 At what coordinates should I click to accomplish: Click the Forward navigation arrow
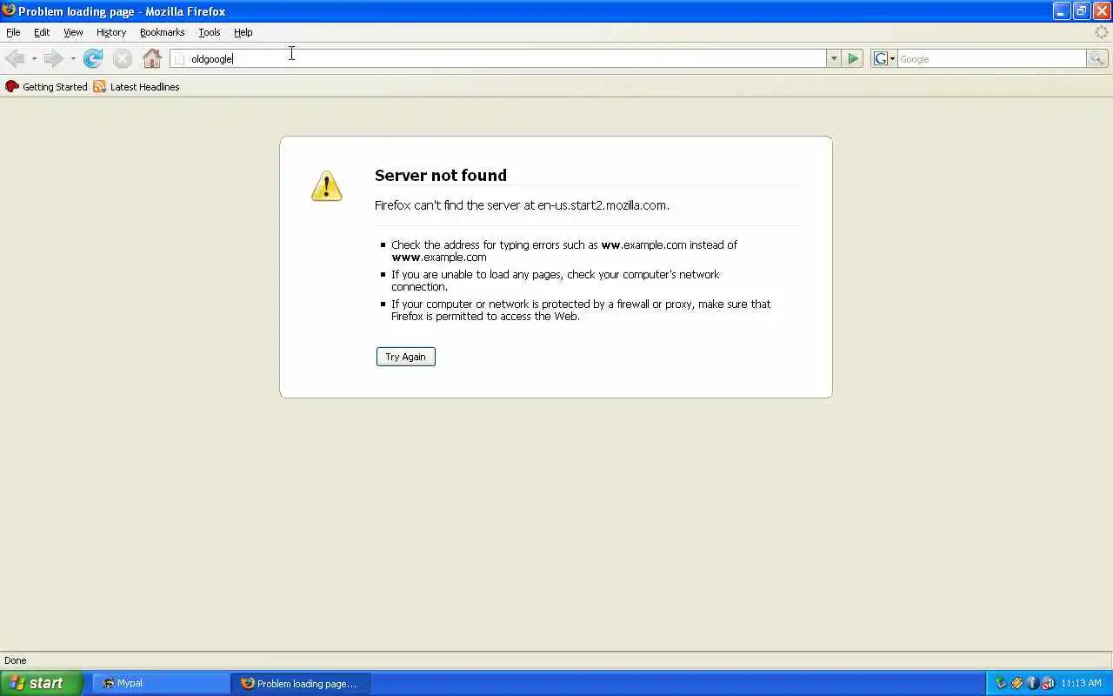tap(53, 58)
